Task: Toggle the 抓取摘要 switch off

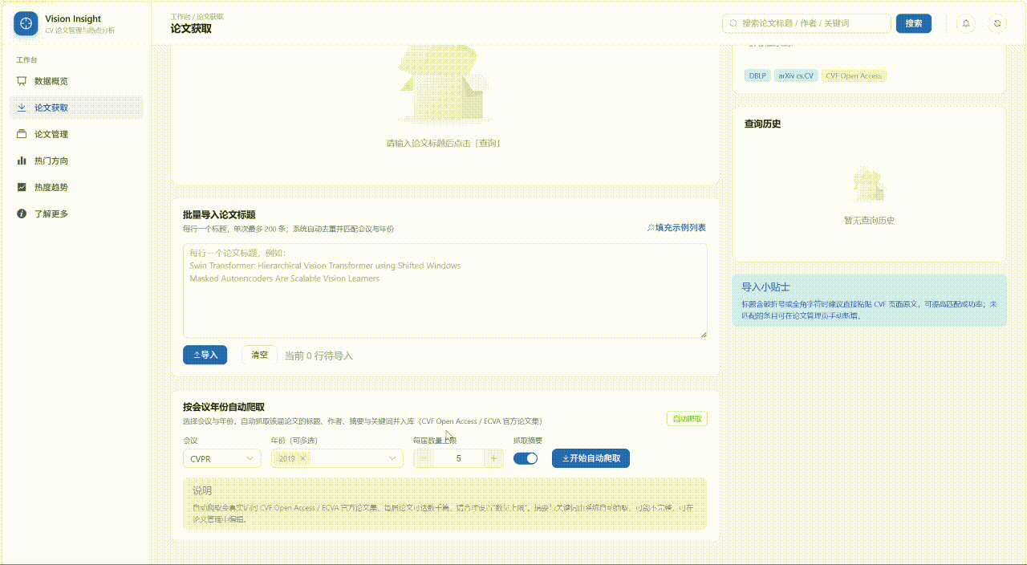Action: (x=526, y=458)
